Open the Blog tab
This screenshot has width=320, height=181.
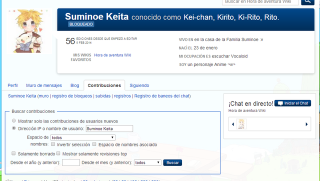[74, 85]
